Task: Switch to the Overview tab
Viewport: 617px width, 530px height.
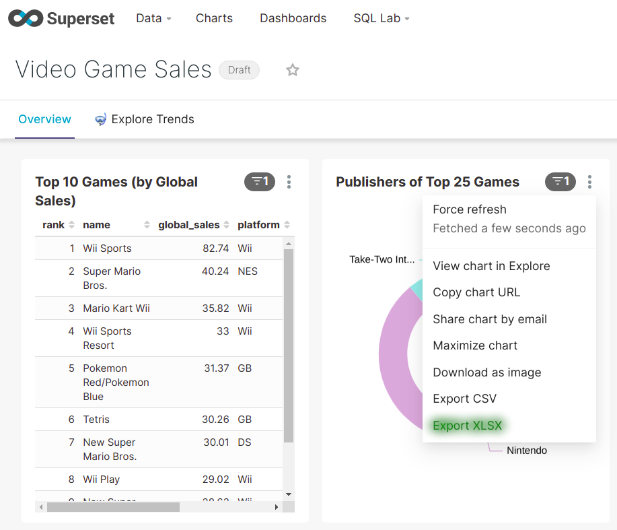Action: 44,119
